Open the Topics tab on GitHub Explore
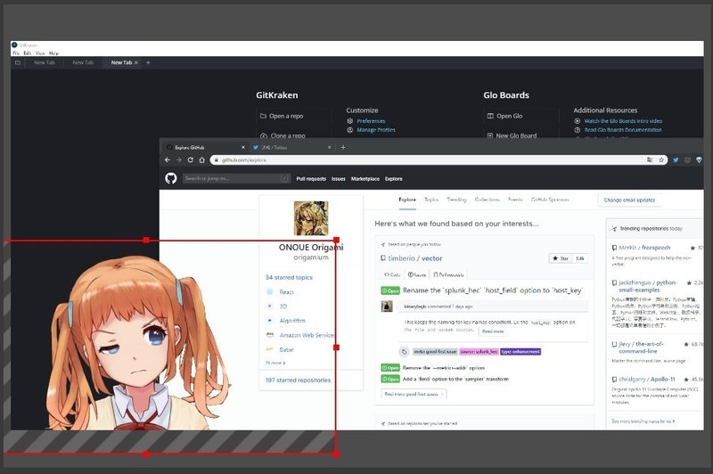Image resolution: width=713 pixels, height=474 pixels. coord(431,200)
